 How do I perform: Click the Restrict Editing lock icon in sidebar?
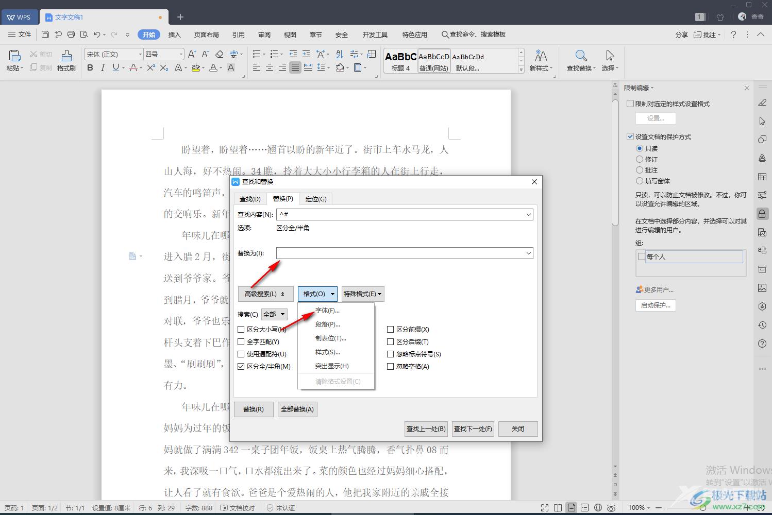(x=762, y=214)
